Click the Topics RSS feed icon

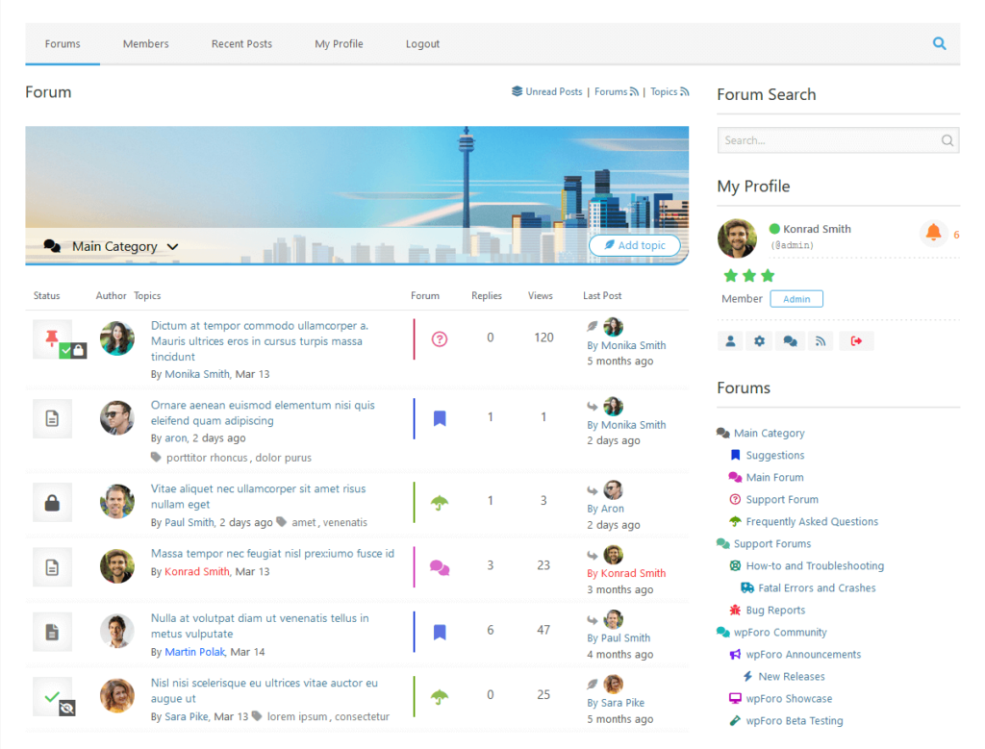coord(684,91)
